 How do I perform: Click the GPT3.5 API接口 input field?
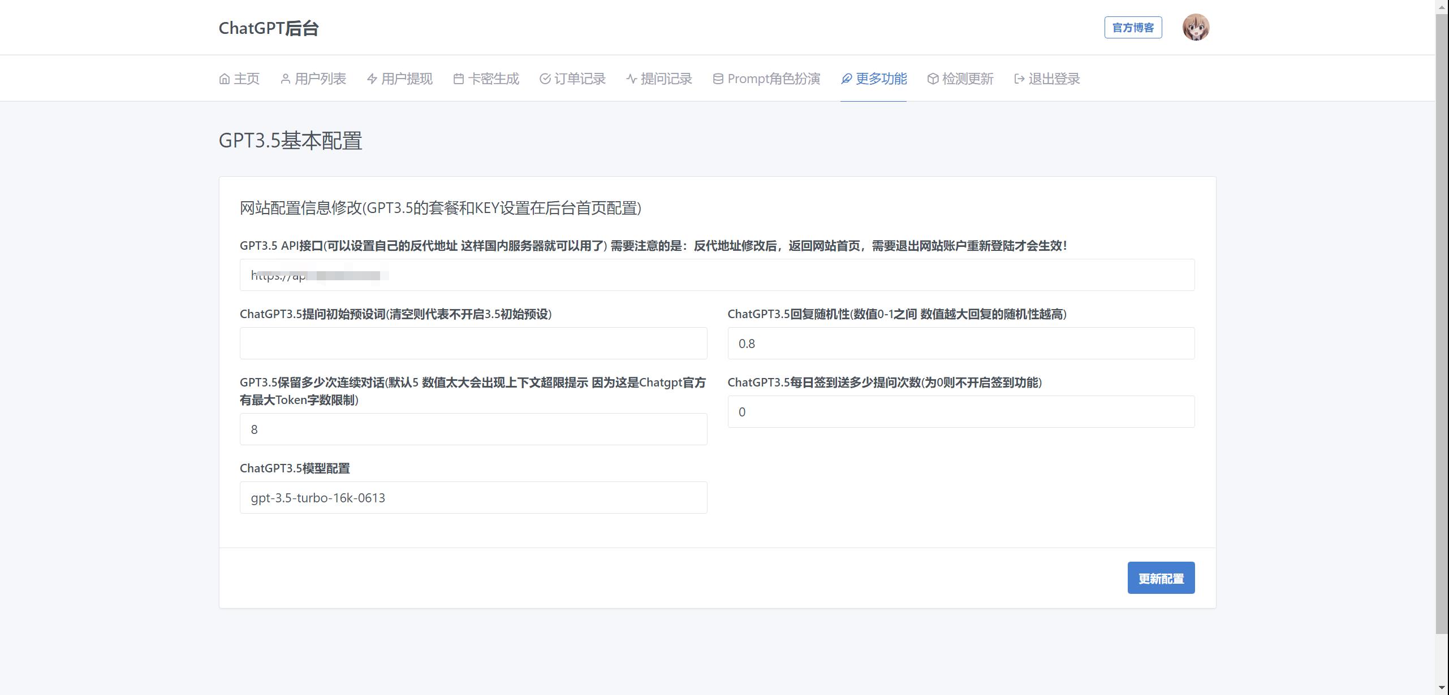click(717, 275)
